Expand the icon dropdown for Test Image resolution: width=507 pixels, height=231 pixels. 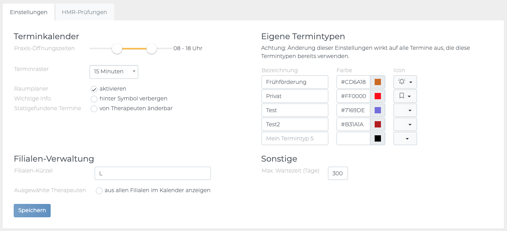tap(405, 110)
